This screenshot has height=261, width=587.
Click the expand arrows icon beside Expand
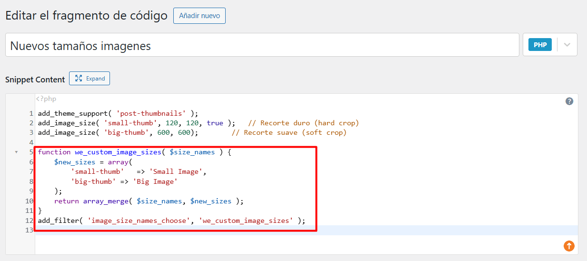click(x=79, y=79)
